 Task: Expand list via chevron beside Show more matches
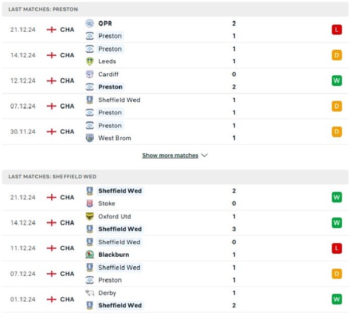point(204,155)
